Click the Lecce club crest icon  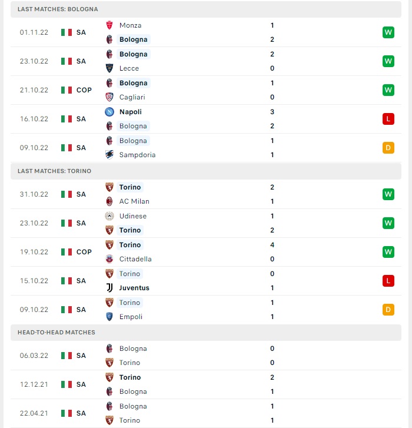click(109, 68)
